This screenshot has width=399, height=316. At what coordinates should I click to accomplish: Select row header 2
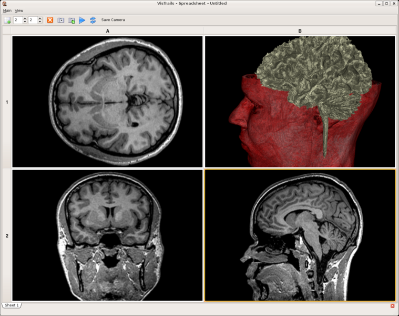7,236
